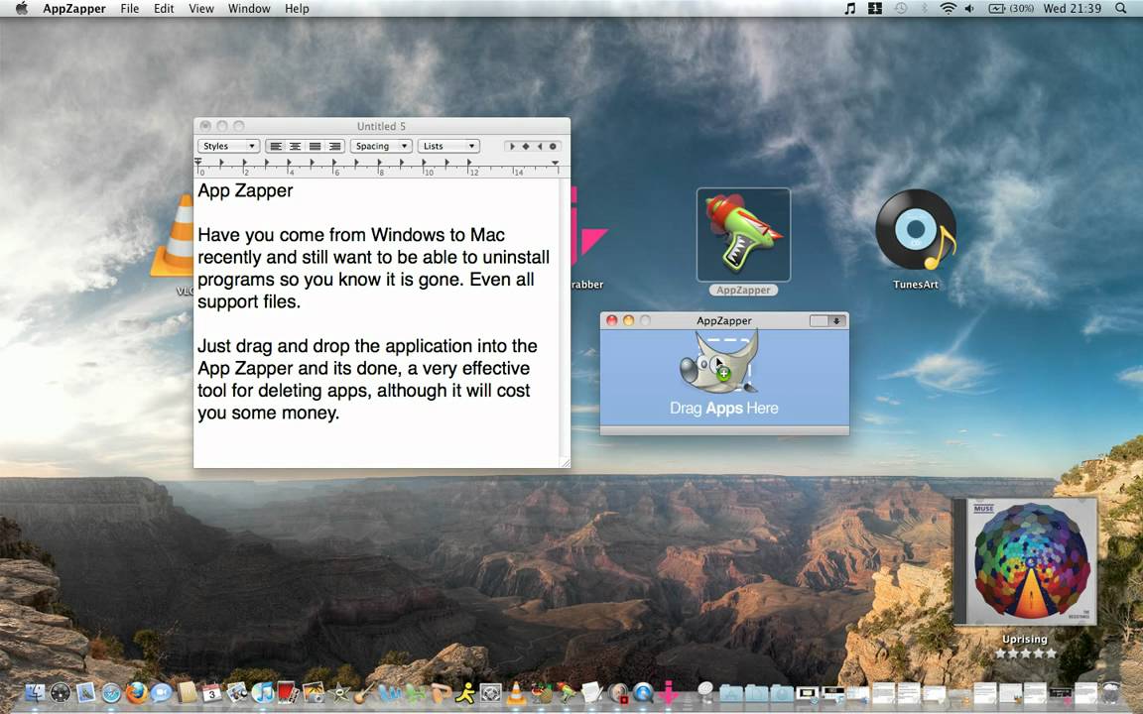Open the View menu
This screenshot has height=714, width=1143.
(201, 9)
